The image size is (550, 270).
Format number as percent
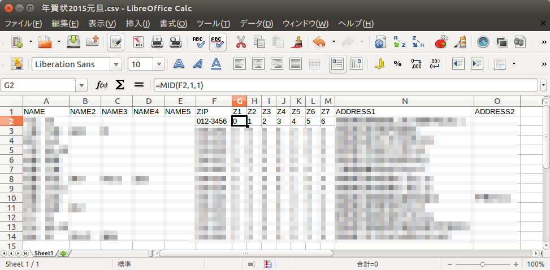[397, 64]
